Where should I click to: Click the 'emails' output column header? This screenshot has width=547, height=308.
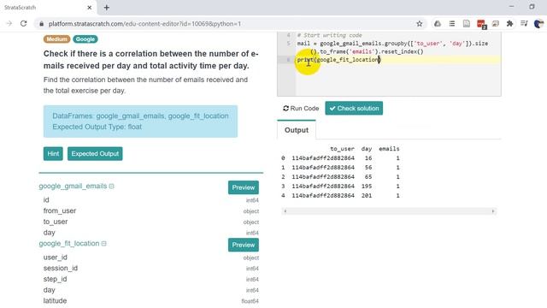click(389, 149)
